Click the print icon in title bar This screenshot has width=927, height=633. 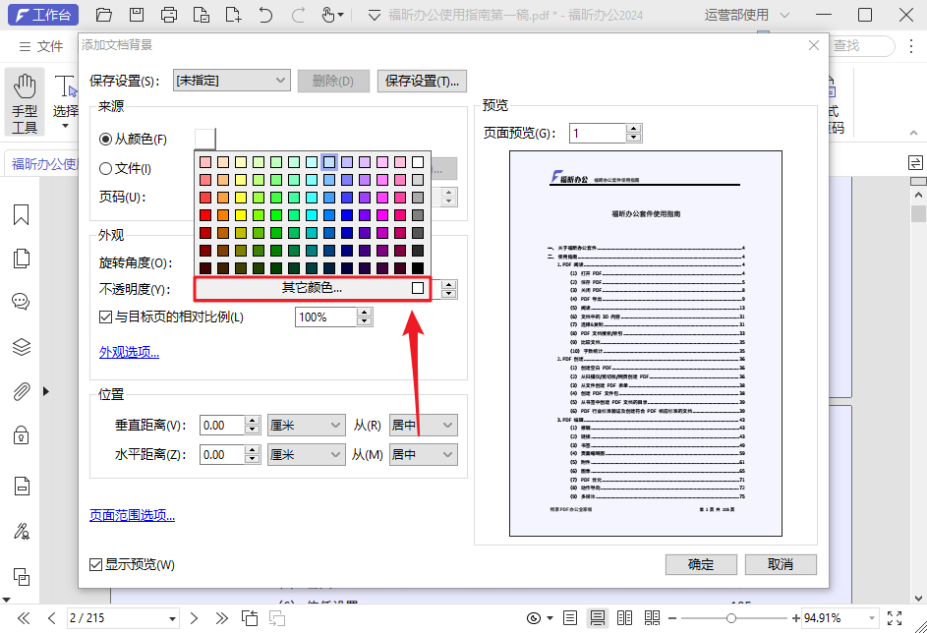coord(169,15)
